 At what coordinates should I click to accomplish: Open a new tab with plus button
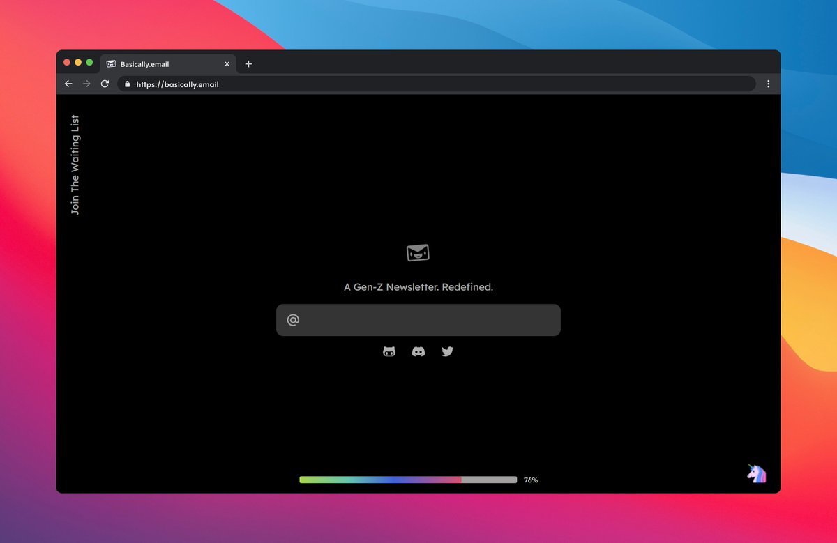pyautogui.click(x=248, y=64)
